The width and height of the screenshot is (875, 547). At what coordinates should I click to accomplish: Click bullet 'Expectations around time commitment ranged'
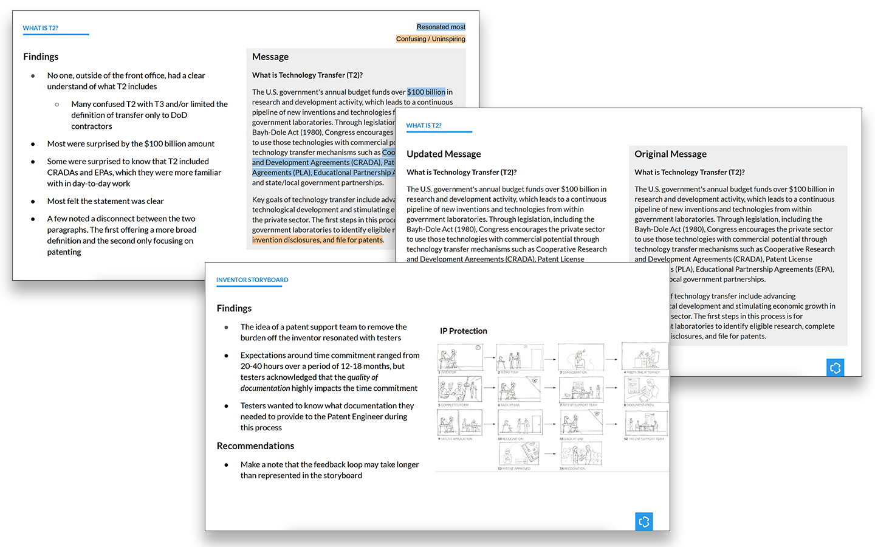(x=330, y=371)
